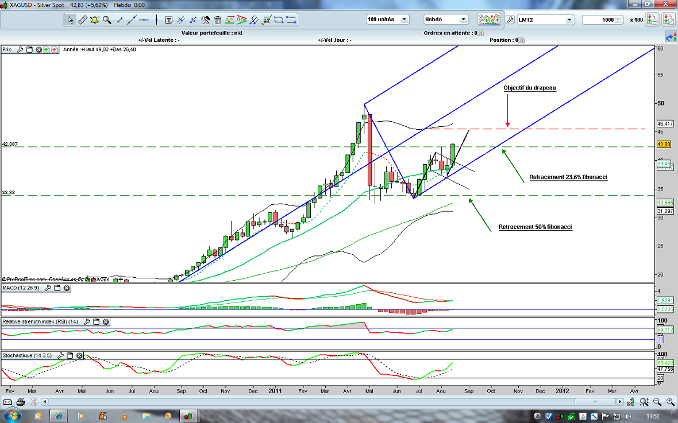
Task: Close the Stochastique indicator panel
Action: click(79, 355)
